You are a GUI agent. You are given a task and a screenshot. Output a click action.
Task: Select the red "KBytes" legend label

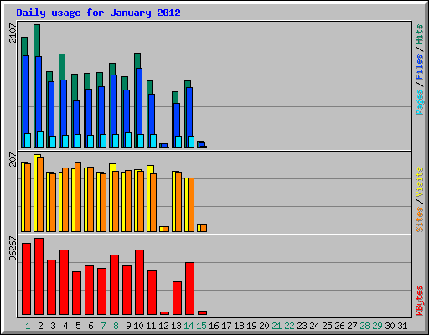point(420,301)
